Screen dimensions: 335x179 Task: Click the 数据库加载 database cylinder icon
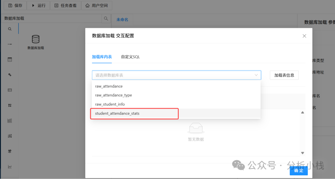36,39
